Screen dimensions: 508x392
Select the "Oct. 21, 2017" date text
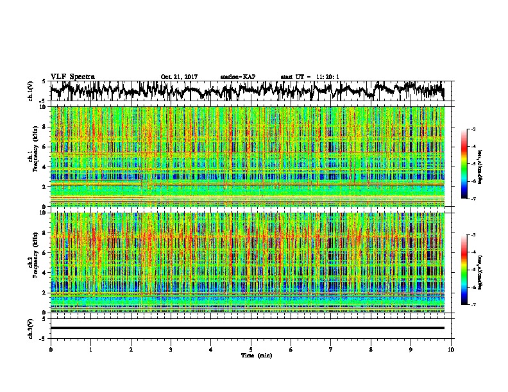(179, 77)
